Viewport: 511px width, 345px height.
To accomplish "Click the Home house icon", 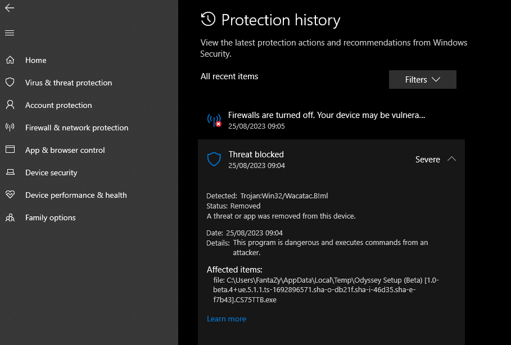I will (10, 60).
